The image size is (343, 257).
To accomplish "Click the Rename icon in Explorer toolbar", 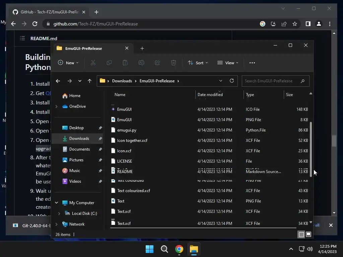I will 141,63.
